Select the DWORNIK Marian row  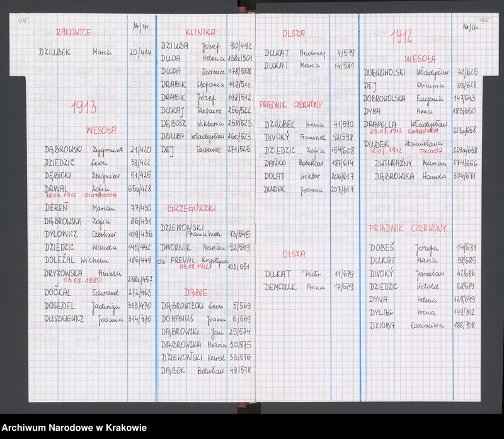coord(205,247)
